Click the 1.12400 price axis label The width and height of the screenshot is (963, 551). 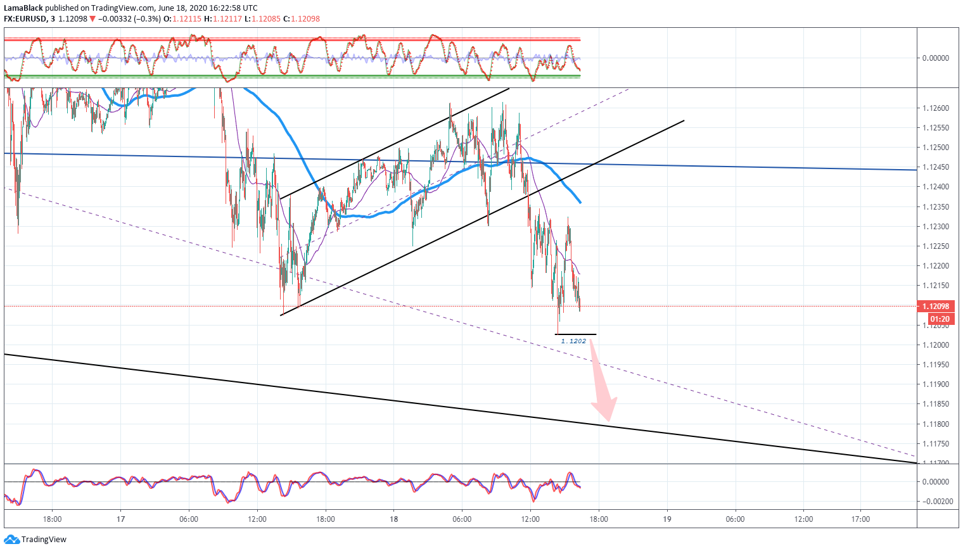936,187
